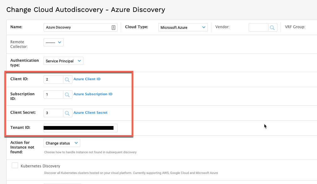Follow the Azure Subscription ID link
Viewport: 317px width, 184px height.
pyautogui.click(x=93, y=94)
